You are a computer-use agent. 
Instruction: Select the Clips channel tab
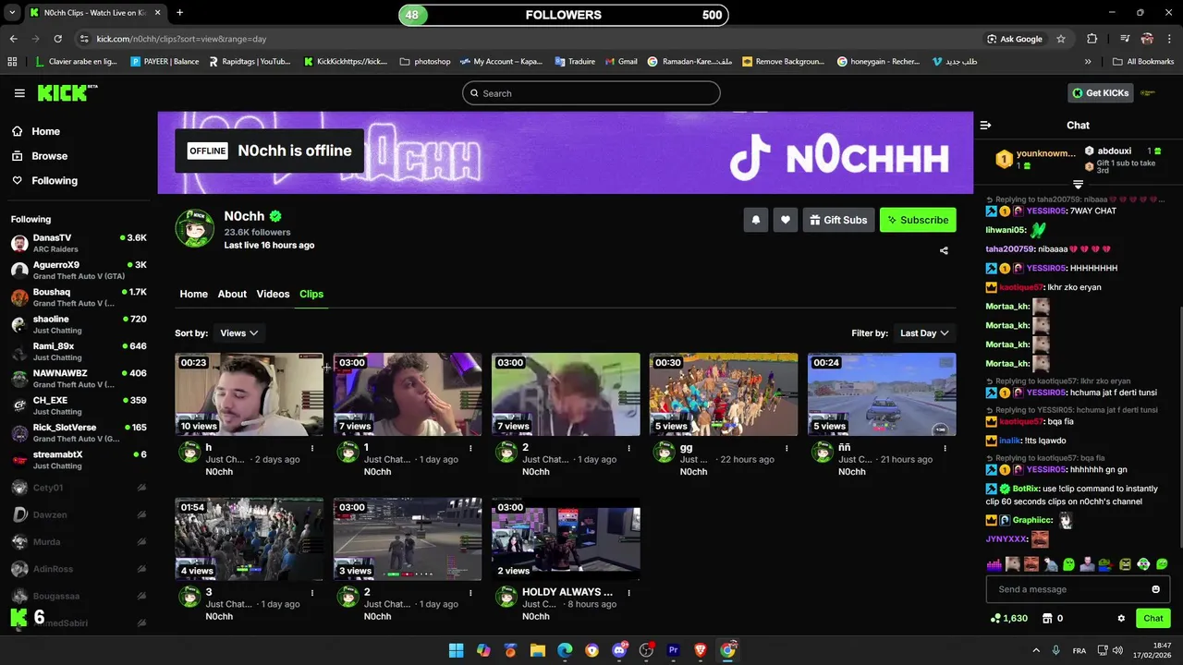pos(311,294)
